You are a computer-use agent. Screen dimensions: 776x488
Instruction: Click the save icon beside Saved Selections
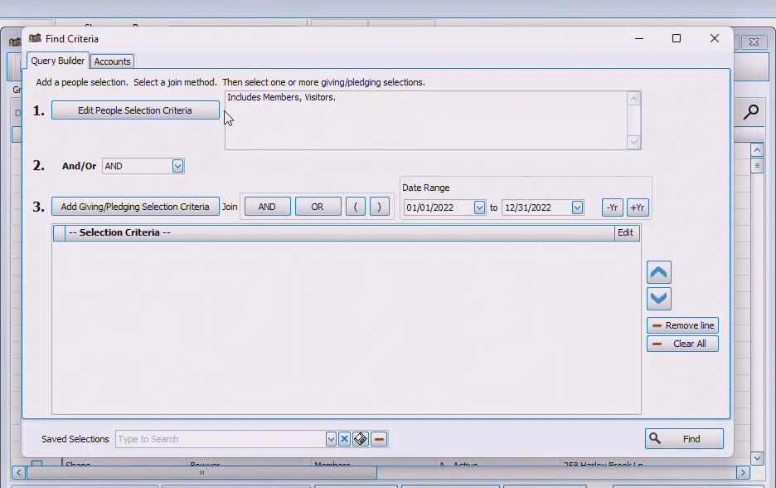coord(361,439)
